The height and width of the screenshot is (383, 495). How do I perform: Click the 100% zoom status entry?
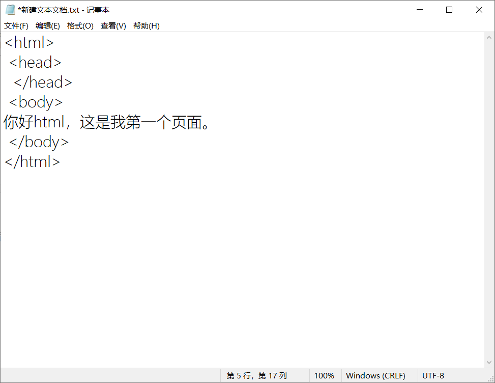click(x=324, y=376)
